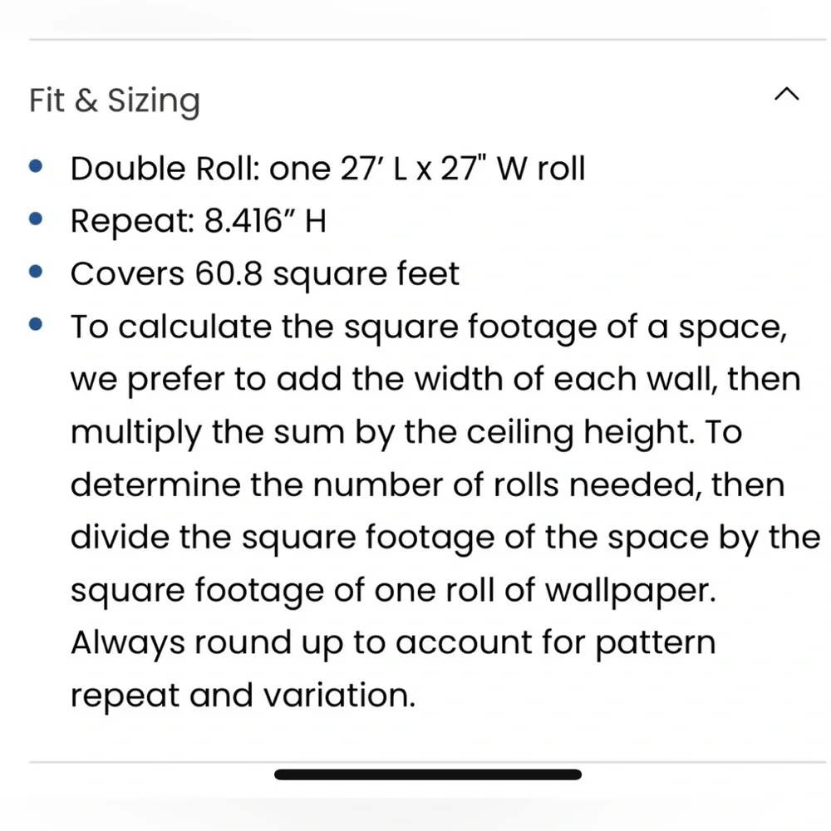
Task: Click the line 'determine the number of rolls'
Action: click(x=428, y=484)
